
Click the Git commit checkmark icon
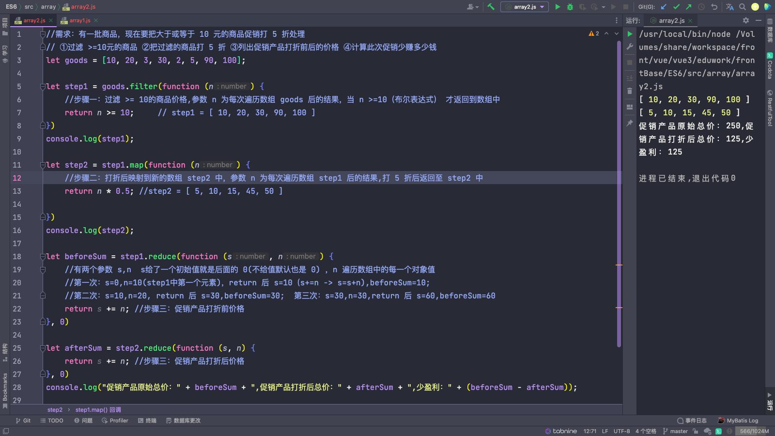676,7
